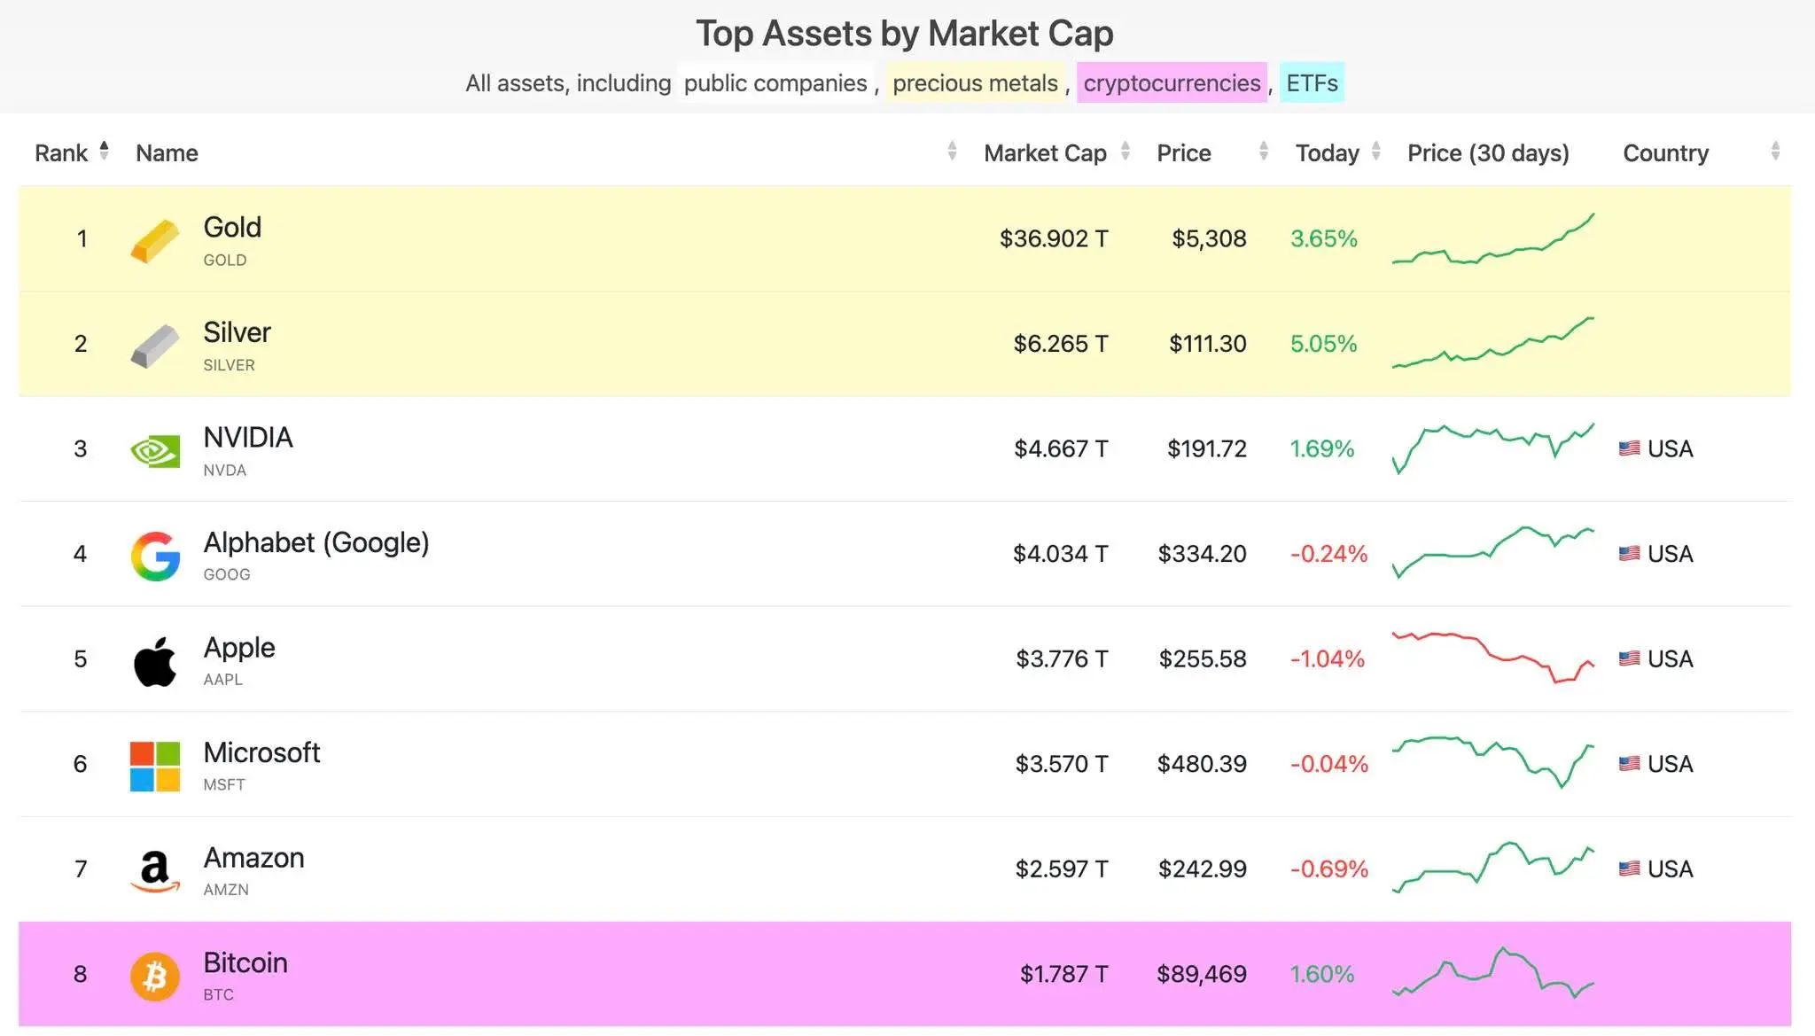The width and height of the screenshot is (1815, 1036).
Task: Sort by Market Cap column arrows
Action: click(1126, 152)
